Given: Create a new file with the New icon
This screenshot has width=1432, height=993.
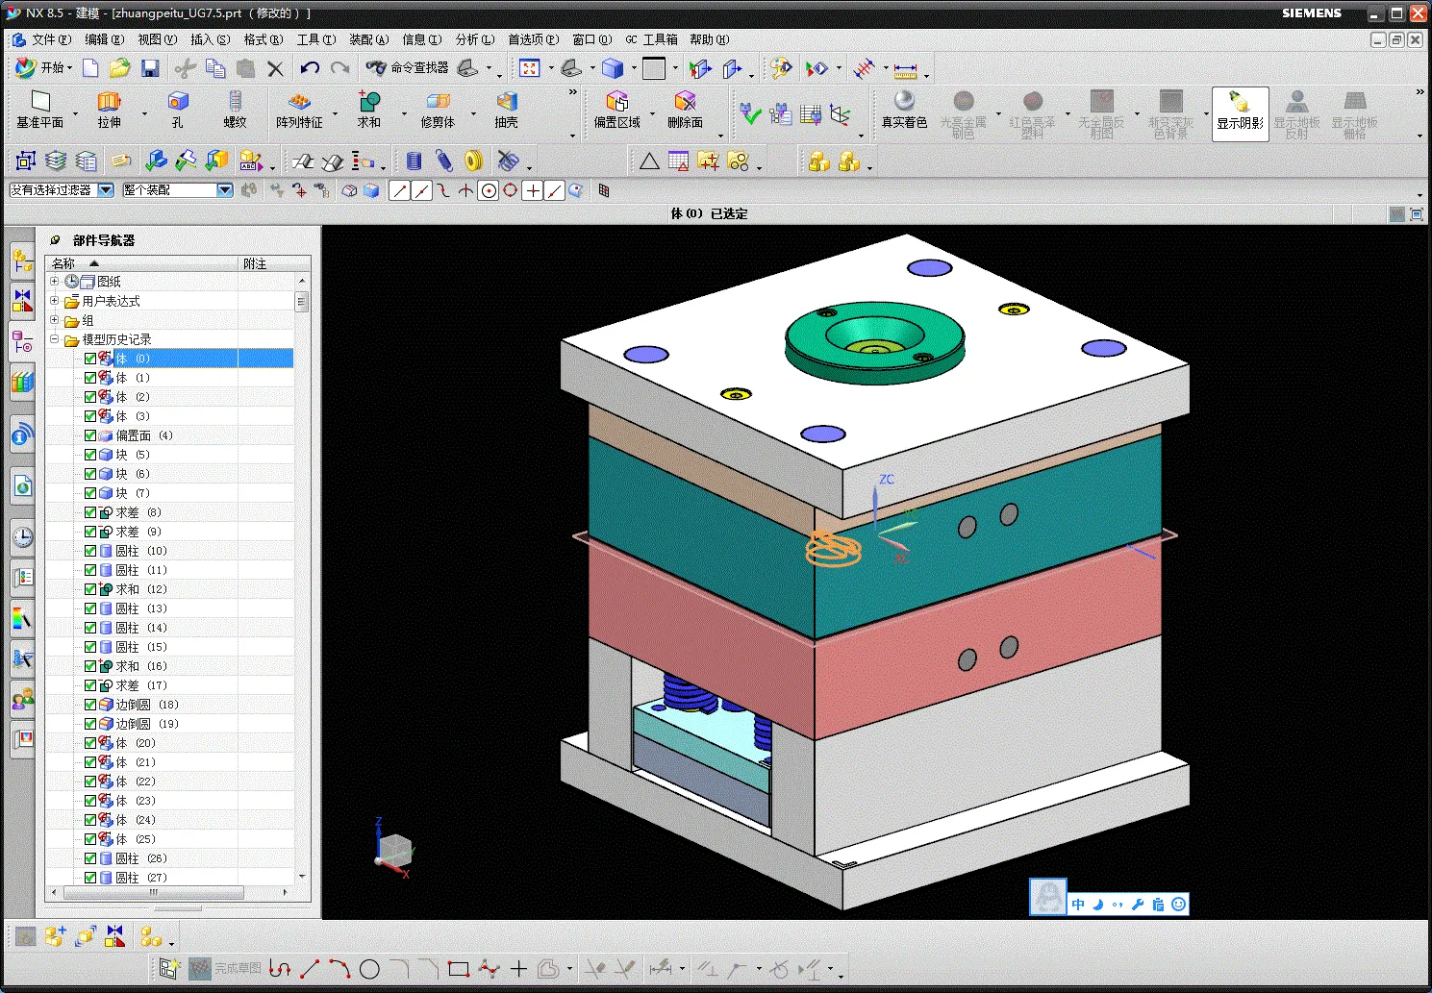Looking at the screenshot, I should pos(90,68).
